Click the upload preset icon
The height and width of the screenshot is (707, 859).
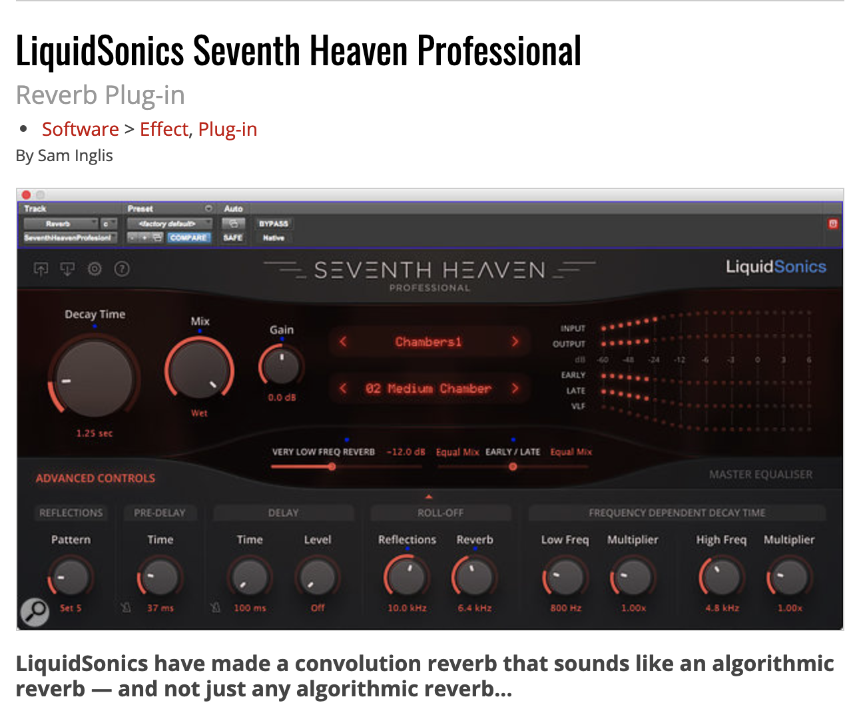[41, 269]
